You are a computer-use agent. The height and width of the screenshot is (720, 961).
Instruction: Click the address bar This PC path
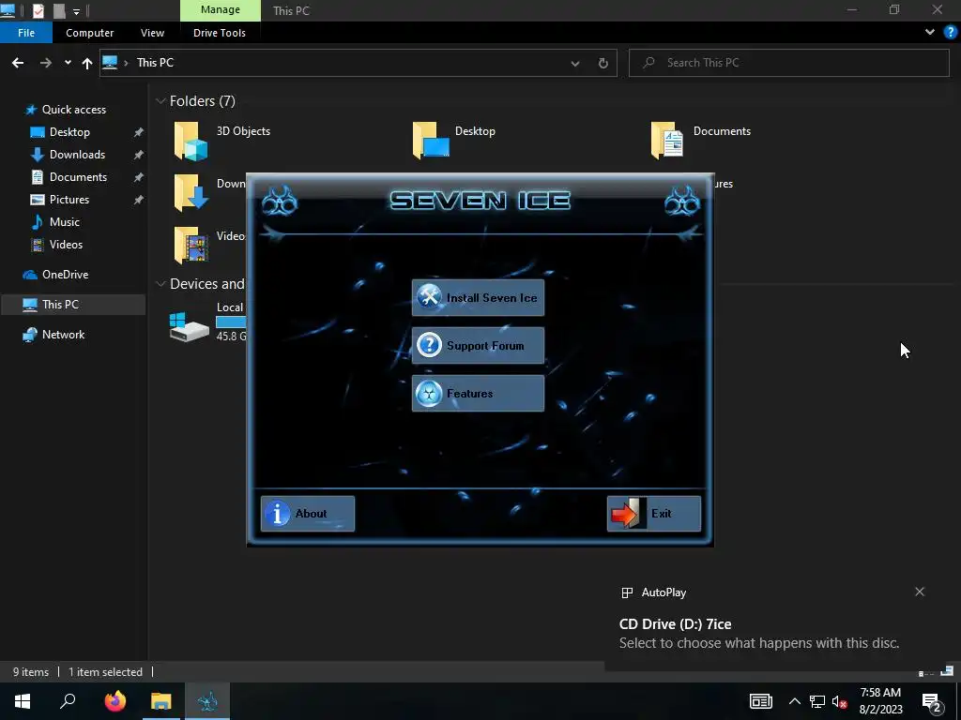pyautogui.click(x=155, y=63)
